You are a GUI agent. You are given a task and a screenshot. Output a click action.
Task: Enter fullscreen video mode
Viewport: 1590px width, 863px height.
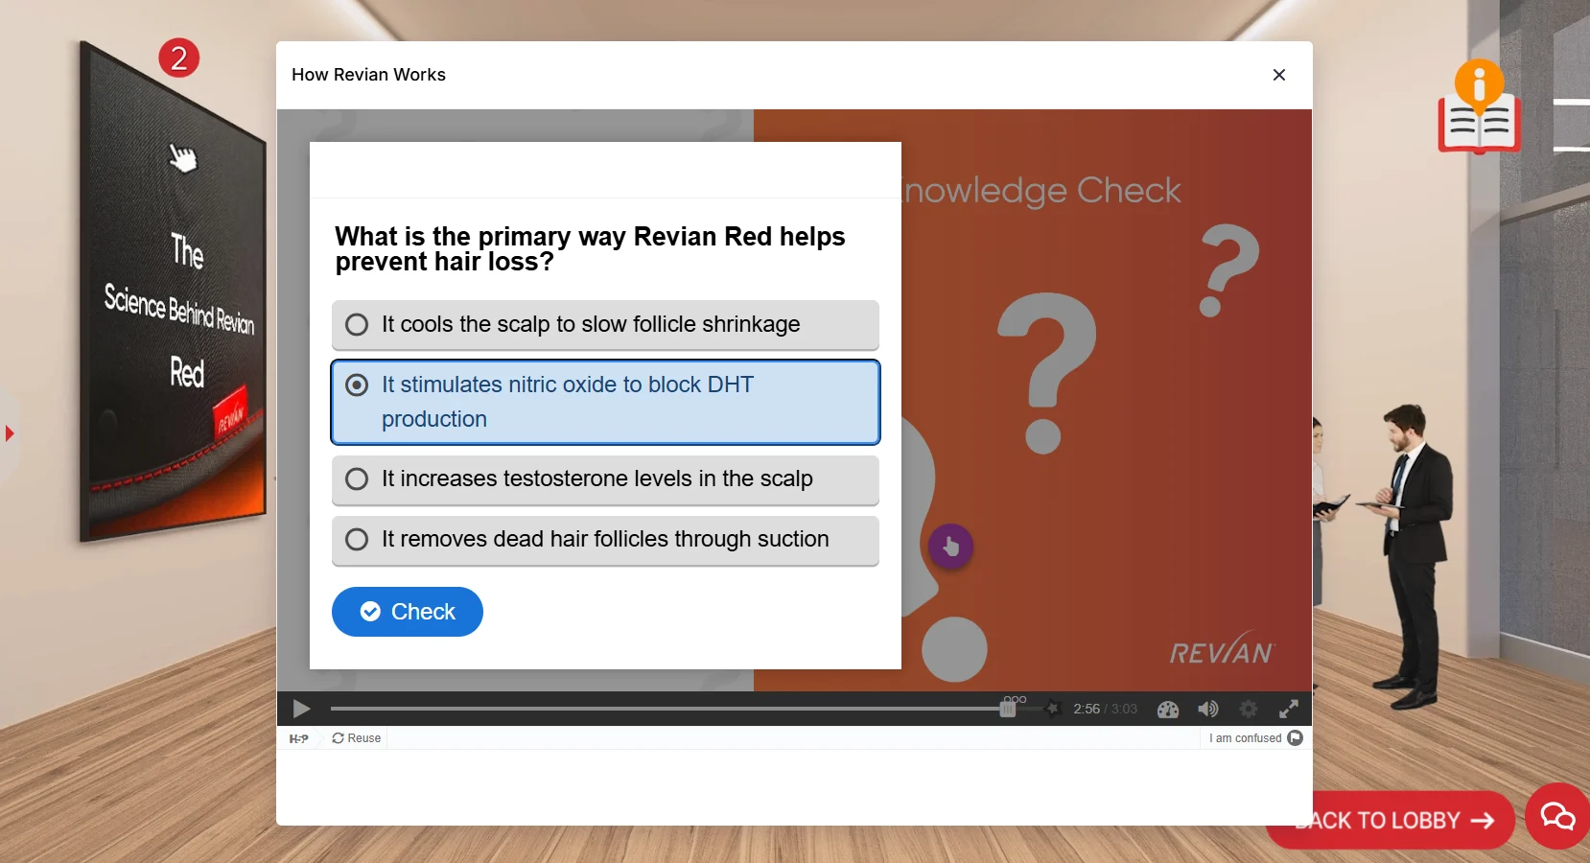coord(1288,710)
